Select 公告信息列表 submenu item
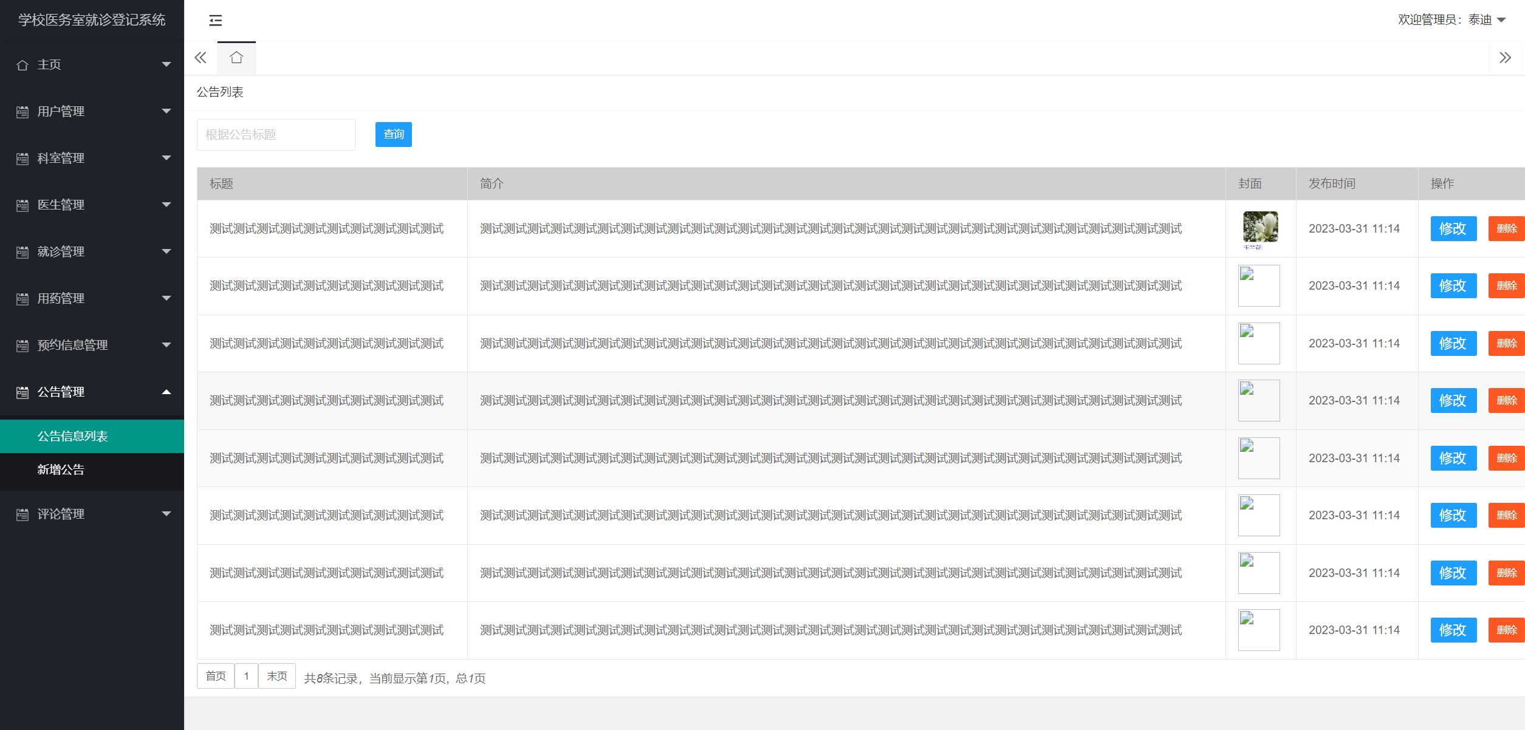Viewport: 1525px width, 730px height. 72,436
